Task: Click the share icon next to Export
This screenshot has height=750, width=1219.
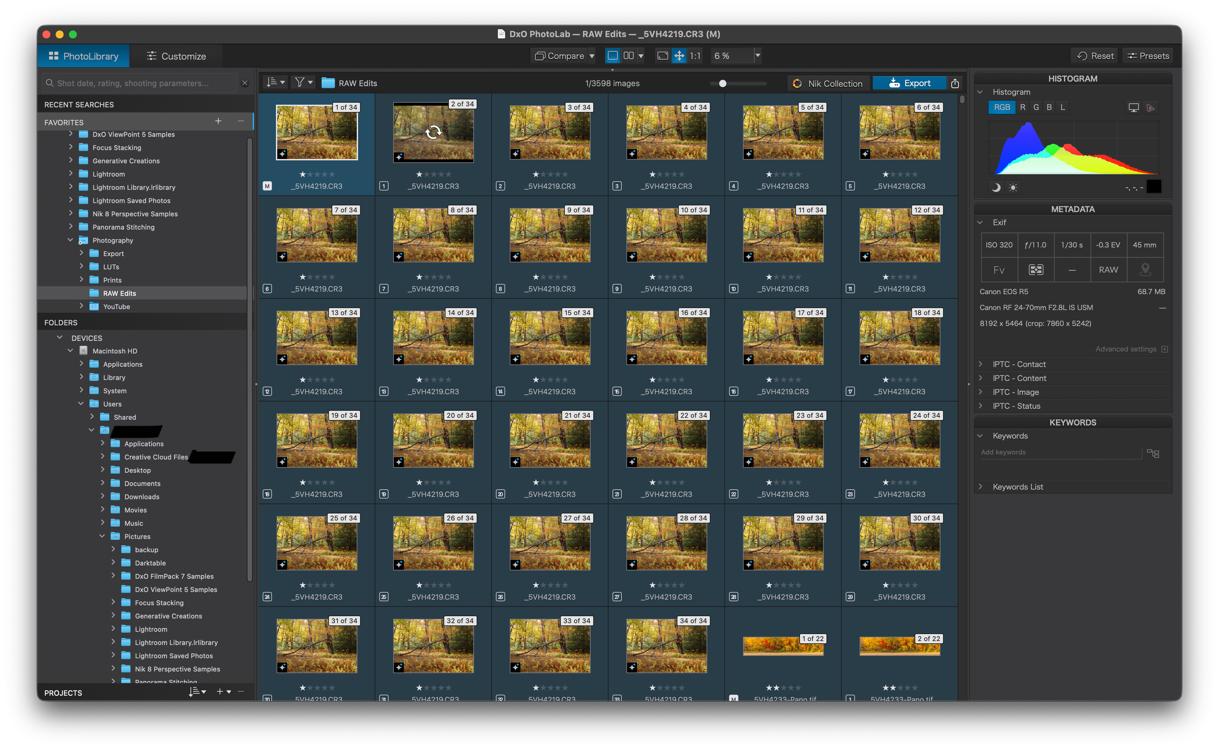Action: click(x=955, y=83)
